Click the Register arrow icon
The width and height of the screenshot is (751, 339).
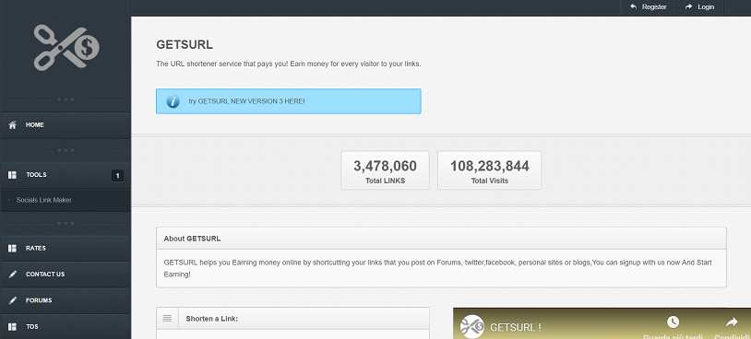click(633, 6)
